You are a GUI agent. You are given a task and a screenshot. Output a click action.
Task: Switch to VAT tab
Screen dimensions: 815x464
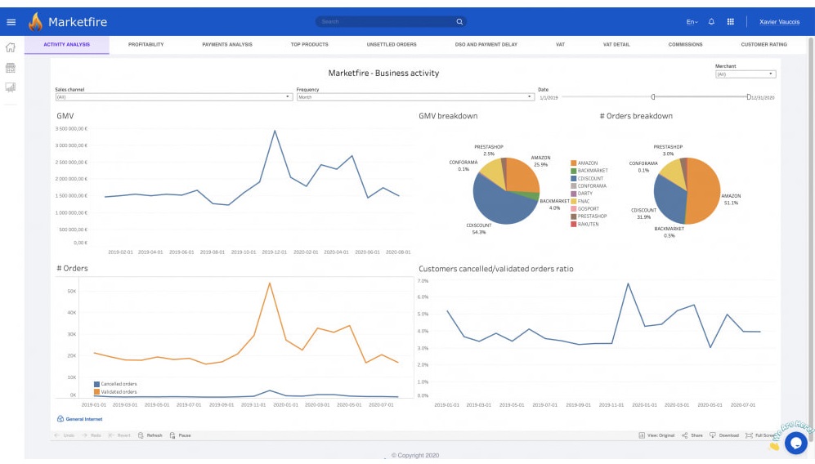click(x=560, y=45)
